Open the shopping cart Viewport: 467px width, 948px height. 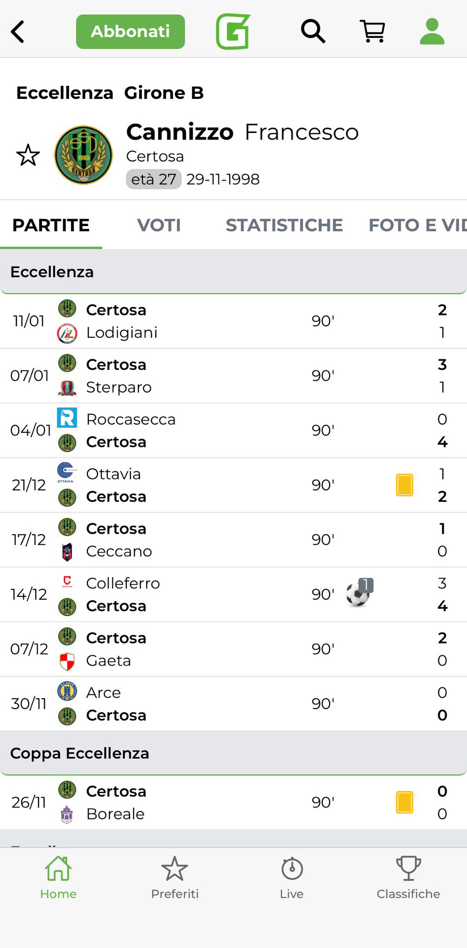click(372, 32)
